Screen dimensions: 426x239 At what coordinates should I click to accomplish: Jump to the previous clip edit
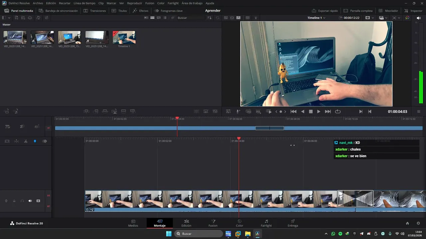[369, 112]
